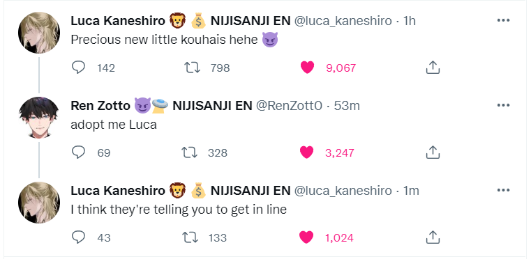The width and height of the screenshot is (531, 259).
Task: Retweet the "get in line" tweet
Action: (190, 237)
